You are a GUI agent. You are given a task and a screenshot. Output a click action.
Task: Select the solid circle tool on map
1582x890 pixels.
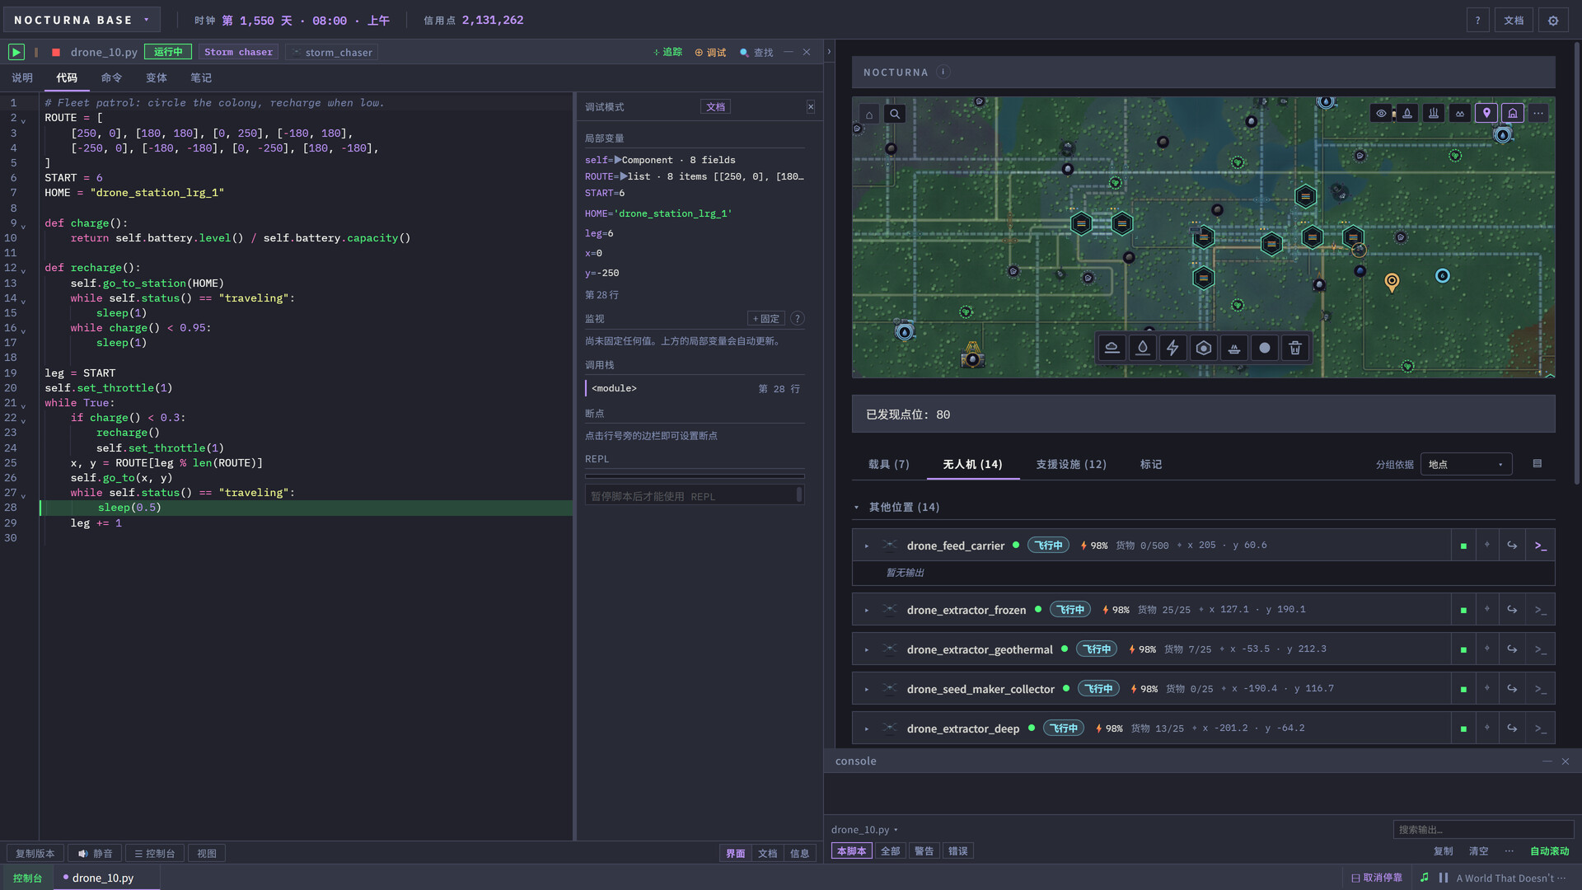click(x=1264, y=348)
